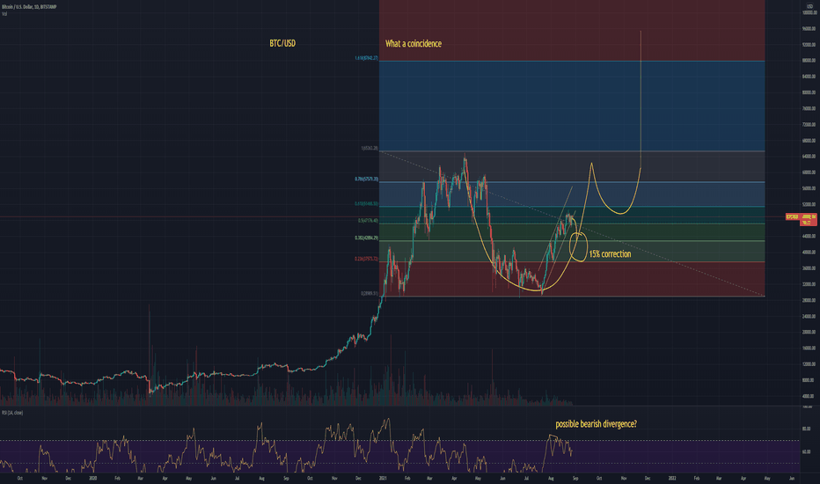Viewport: 820px width, 484px height.
Task: Select the 'possible bearish divergence?' annotation
Action: 597,424
